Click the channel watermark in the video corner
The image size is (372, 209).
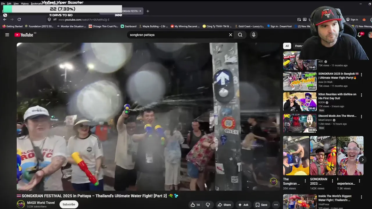(273, 182)
